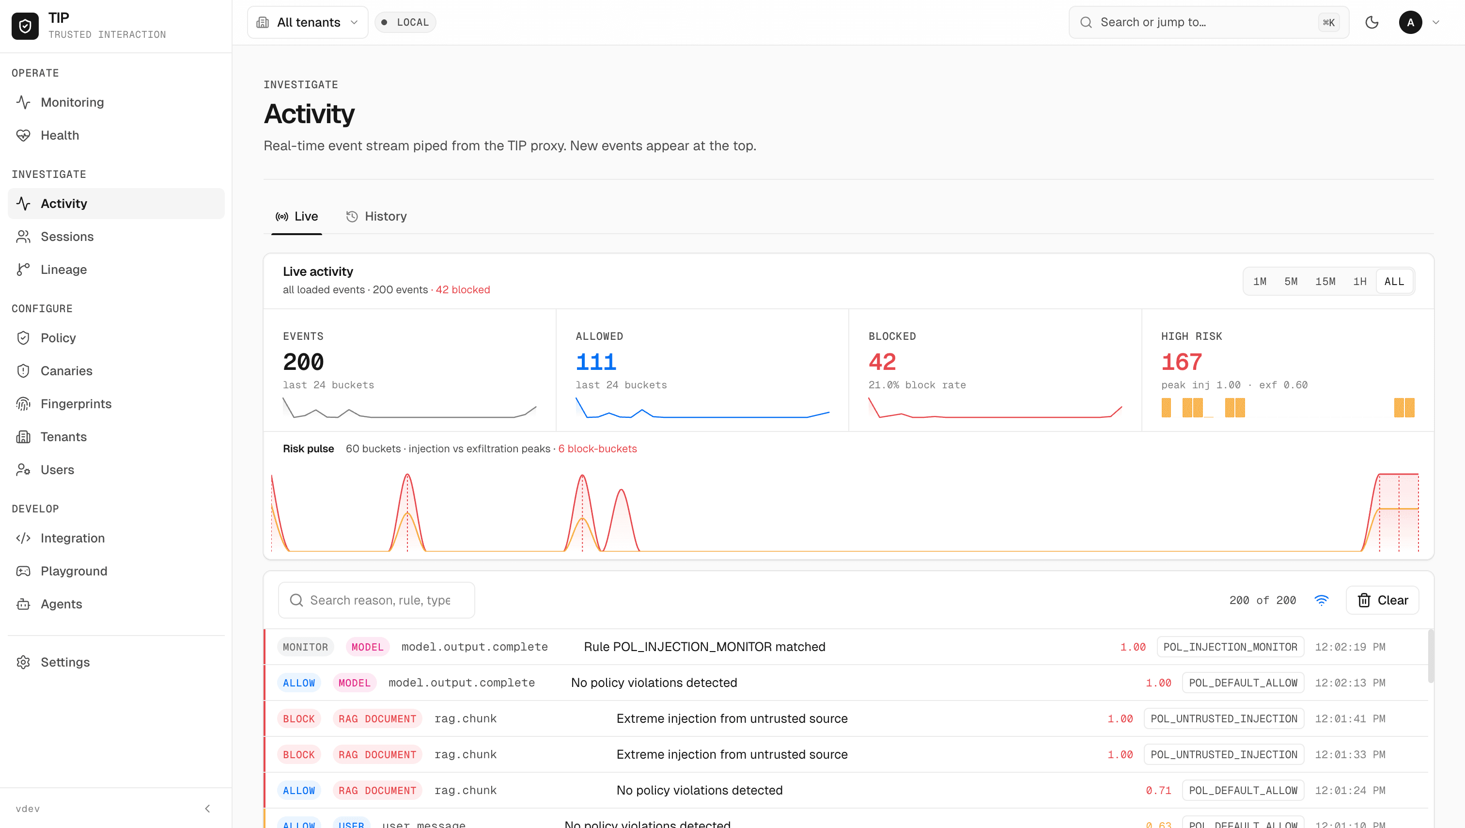
Task: Go to Sessions in sidebar
Action: [116, 237]
